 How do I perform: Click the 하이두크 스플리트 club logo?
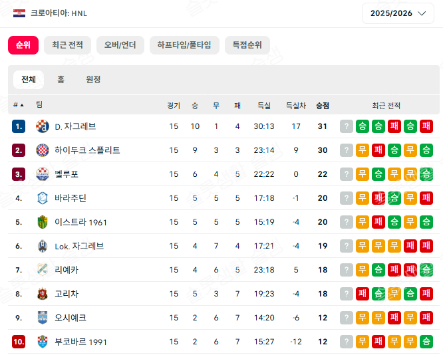point(43,150)
